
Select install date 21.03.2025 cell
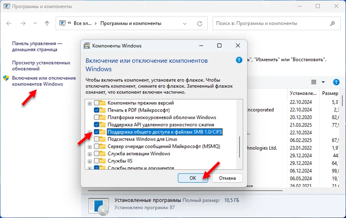[301, 125]
